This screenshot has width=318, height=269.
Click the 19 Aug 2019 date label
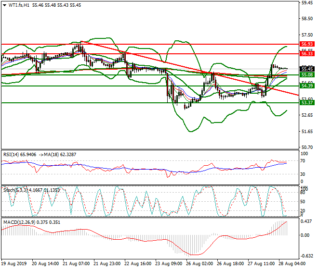14,264
